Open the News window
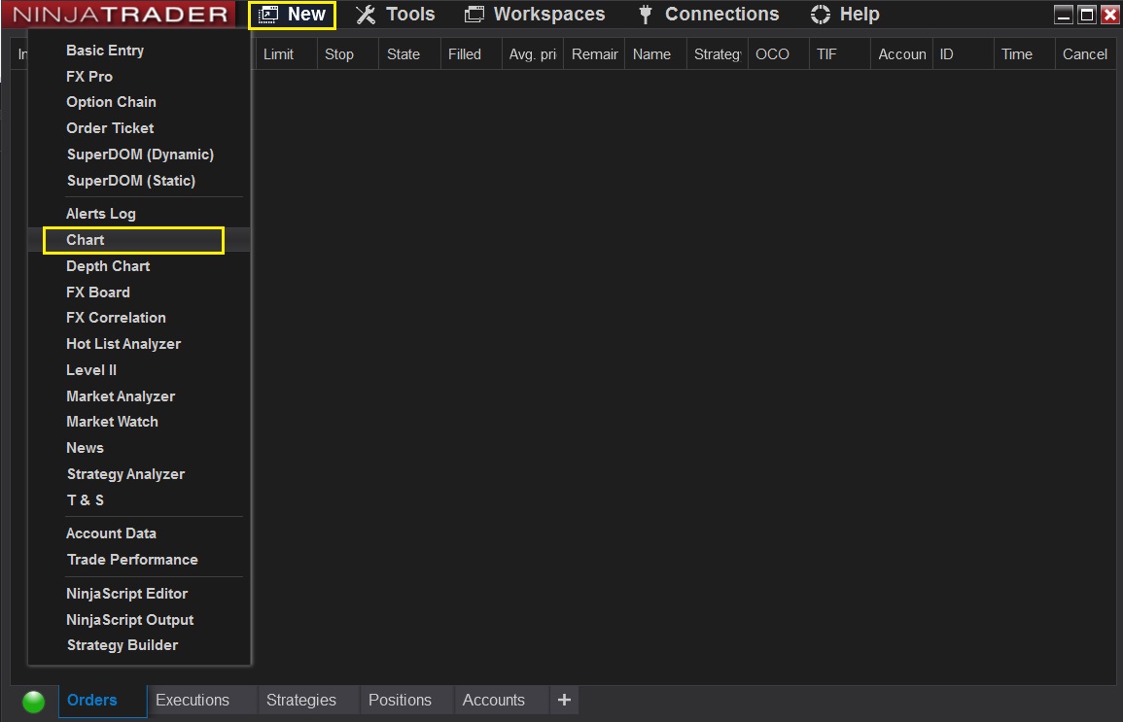Image resolution: width=1123 pixels, height=722 pixels. tap(86, 448)
